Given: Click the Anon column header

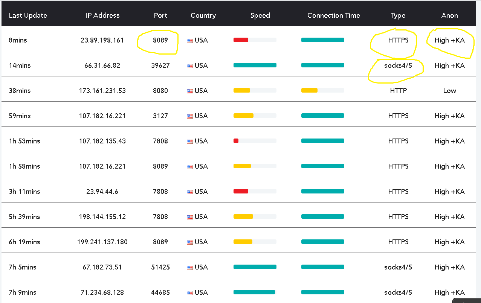Looking at the screenshot, I should tap(449, 15).
